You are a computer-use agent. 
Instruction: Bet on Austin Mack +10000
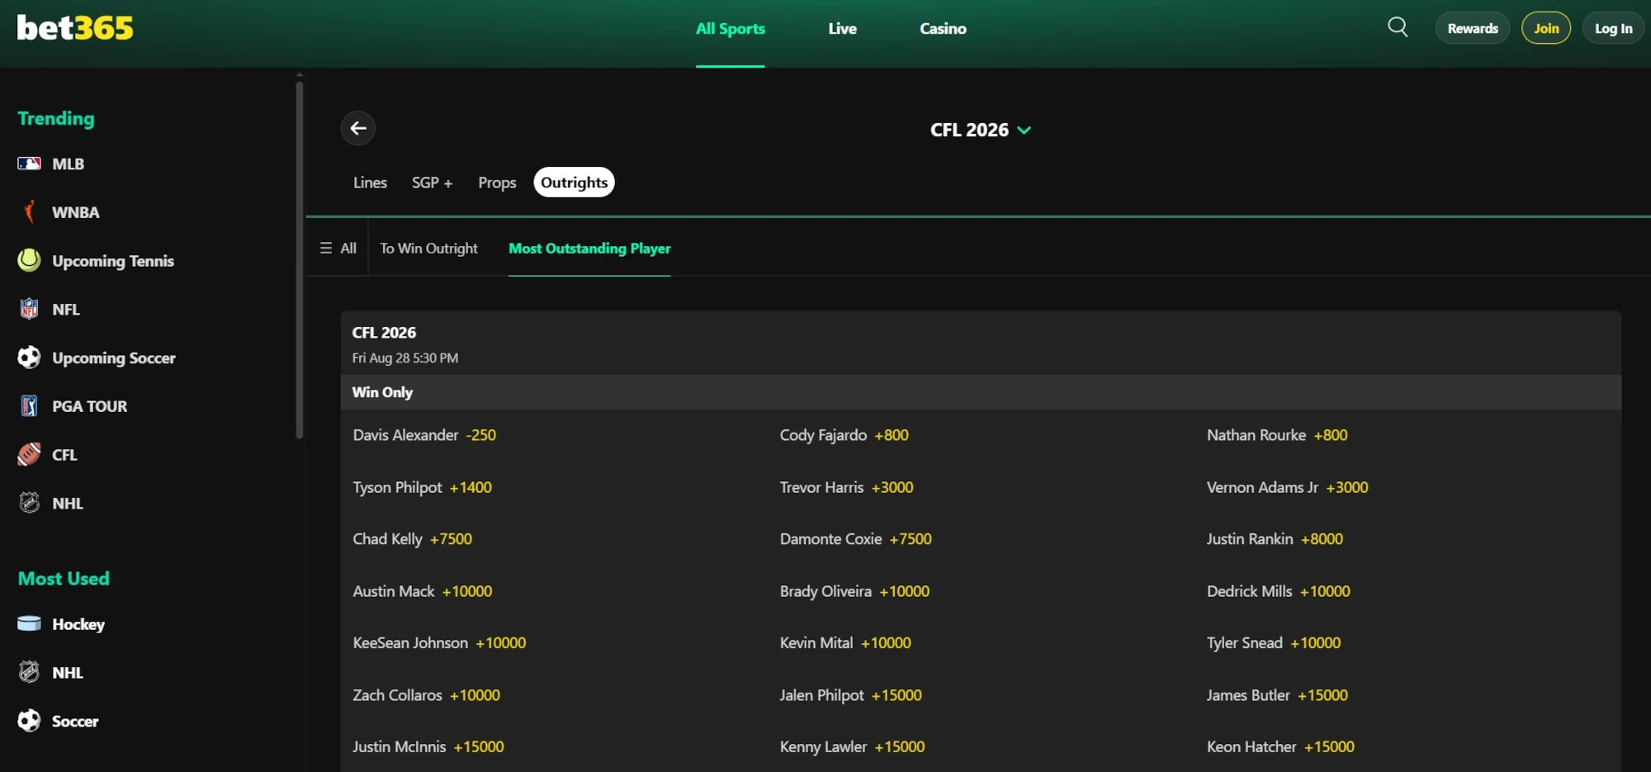coord(422,591)
